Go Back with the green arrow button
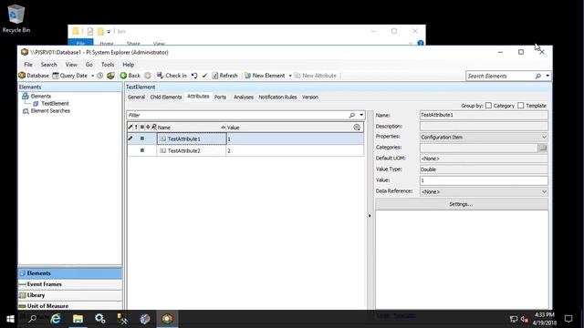 (130, 76)
